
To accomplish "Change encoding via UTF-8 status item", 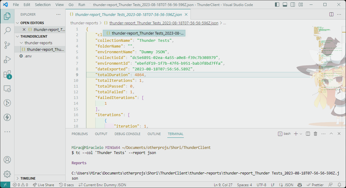I will click(x=261, y=185).
